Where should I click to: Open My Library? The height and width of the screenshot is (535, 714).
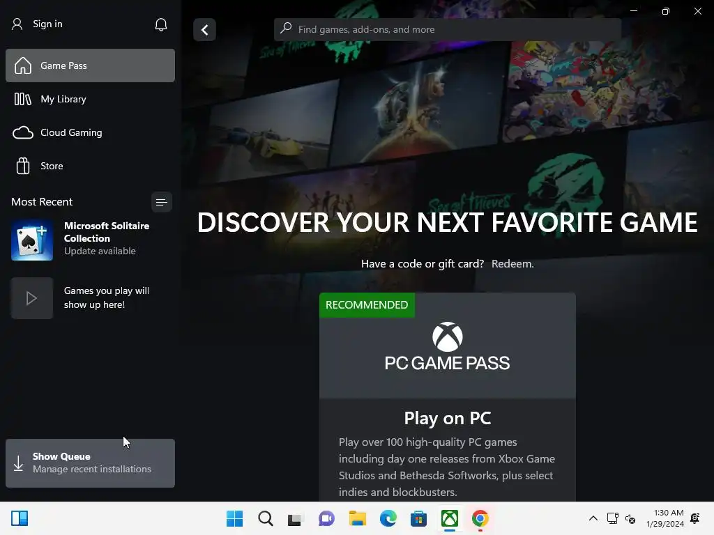(90, 99)
